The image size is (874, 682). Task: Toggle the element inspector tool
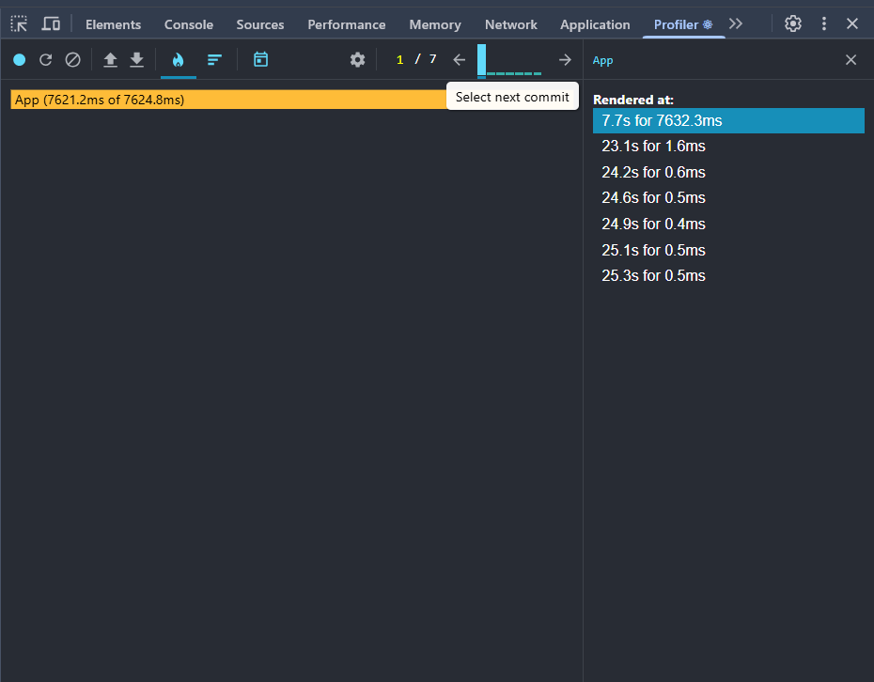[18, 23]
